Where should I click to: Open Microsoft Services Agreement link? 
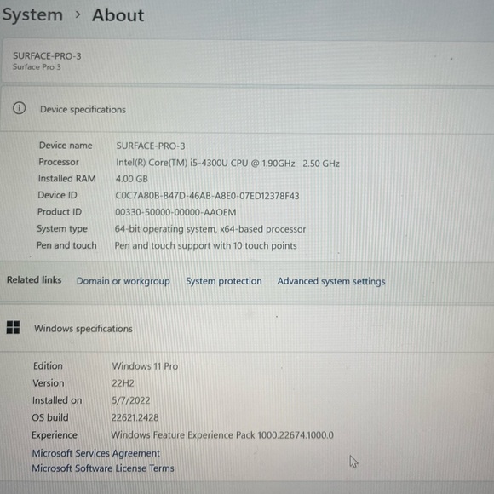[x=95, y=453]
